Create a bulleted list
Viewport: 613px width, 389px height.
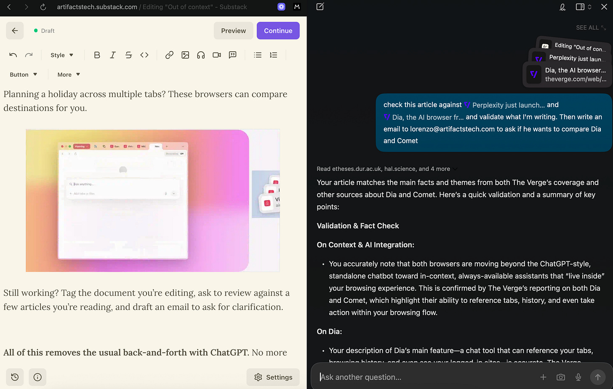pos(258,55)
